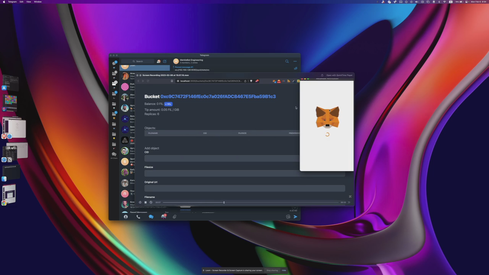The height and width of the screenshot is (275, 489).
Task: Click the Brave shields icon
Action: [x=251, y=81]
